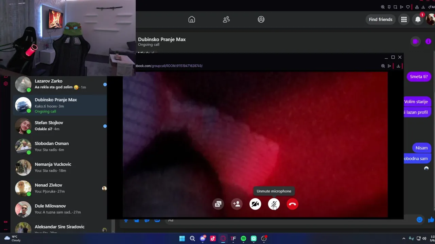
Task: Click download icon in call popup window
Action: coord(398,66)
